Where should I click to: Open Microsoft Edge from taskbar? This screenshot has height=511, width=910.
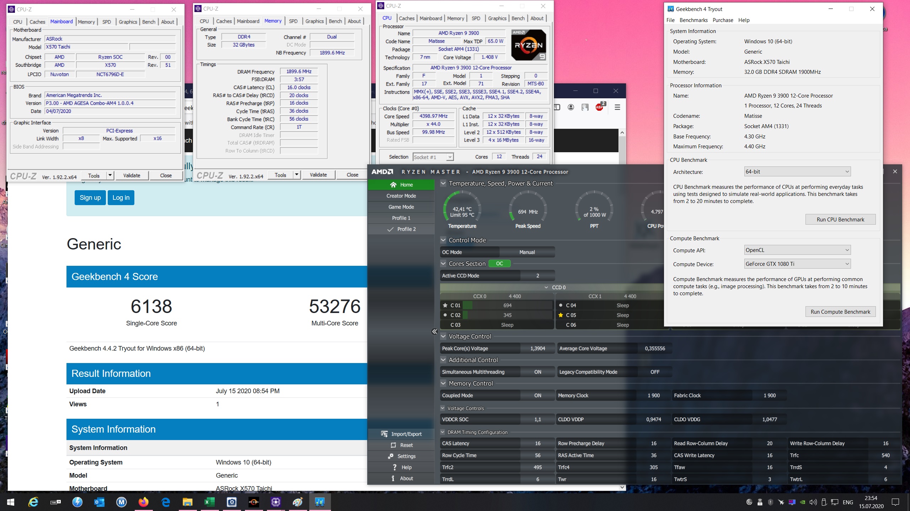point(166,502)
